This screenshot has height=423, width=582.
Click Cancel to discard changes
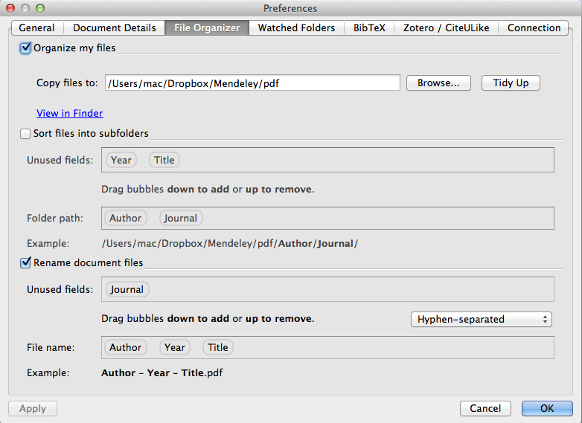[x=485, y=408]
